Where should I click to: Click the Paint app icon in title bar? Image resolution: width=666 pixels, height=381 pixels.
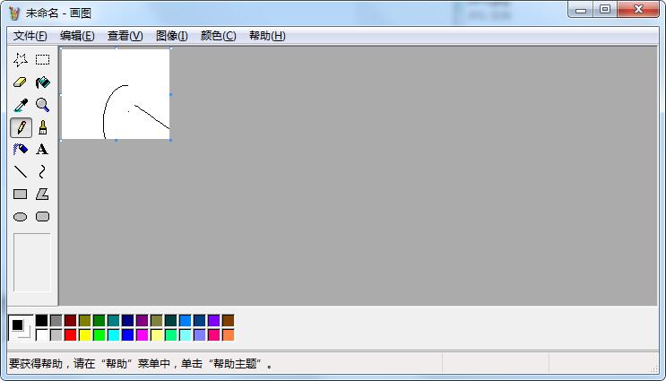pyautogui.click(x=14, y=13)
